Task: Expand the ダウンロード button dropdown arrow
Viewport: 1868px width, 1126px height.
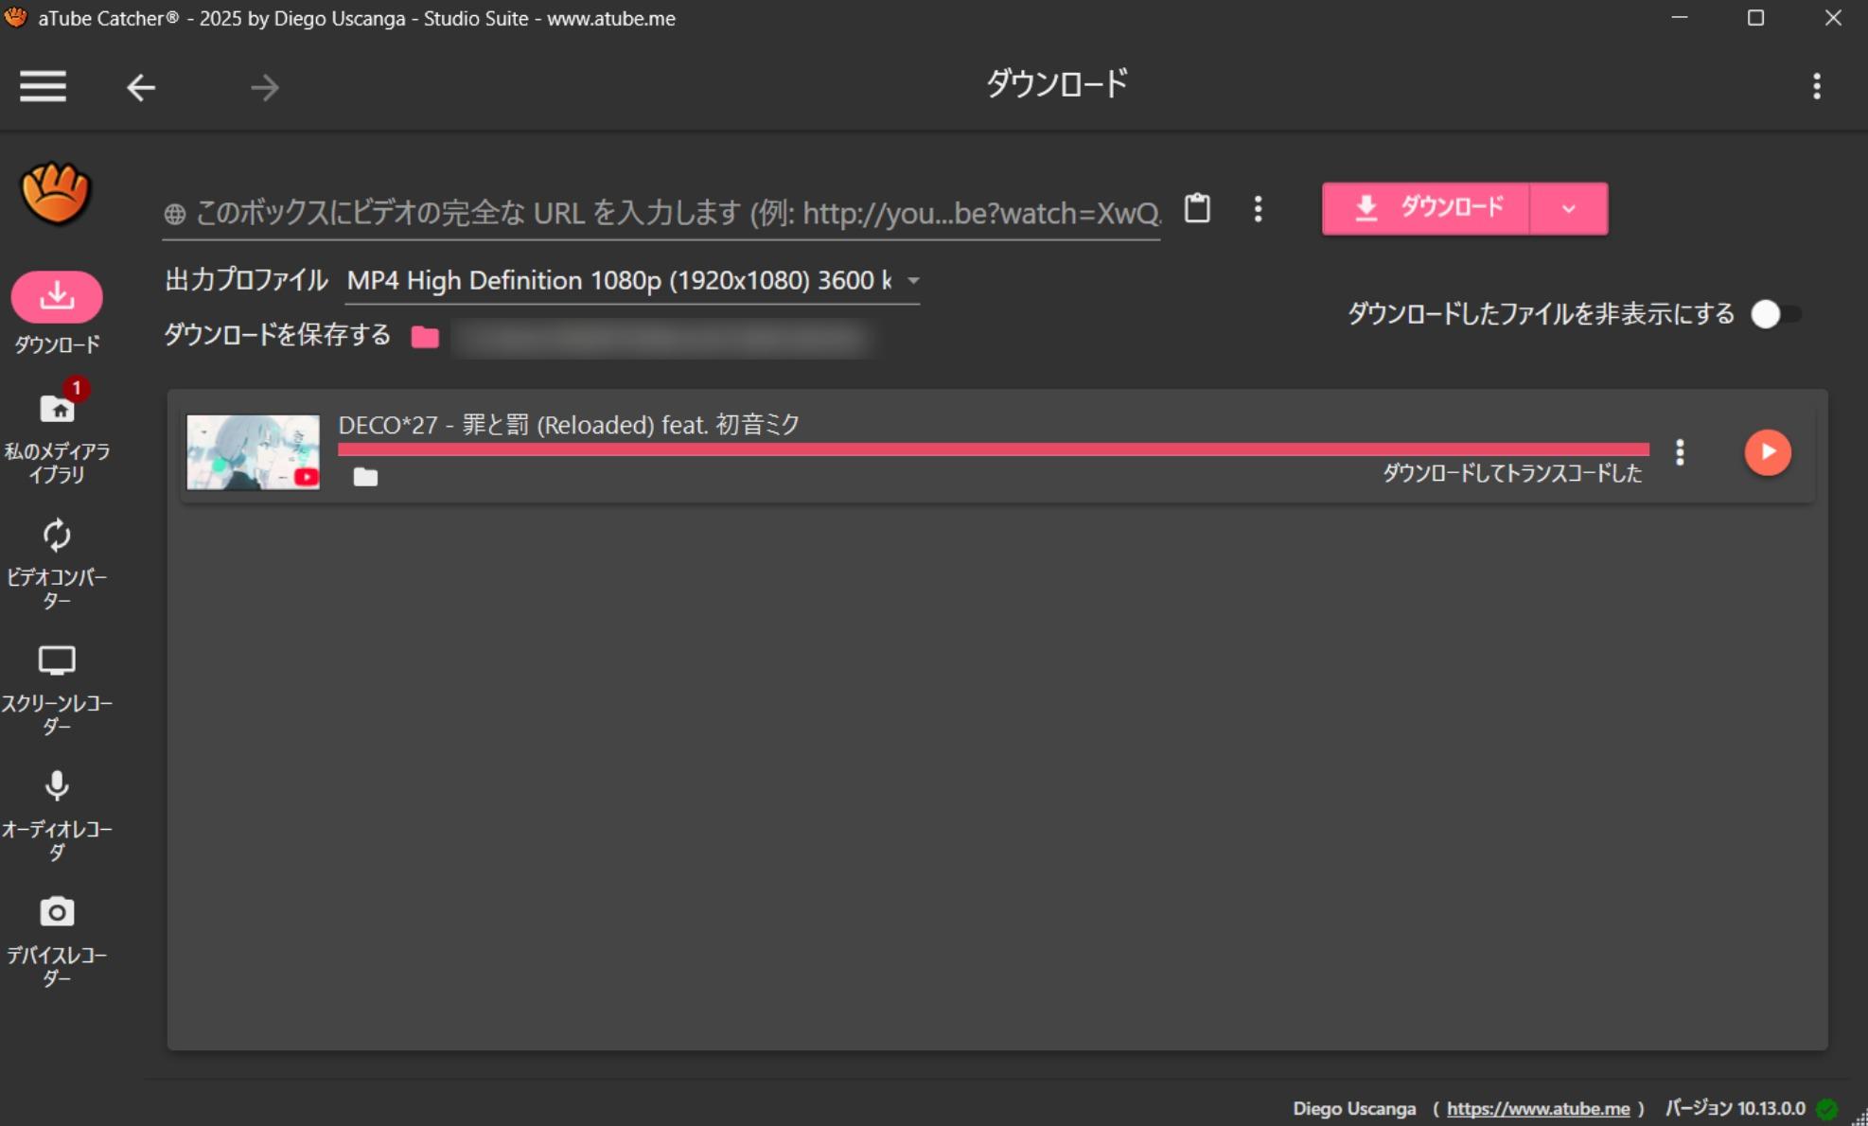Action: point(1569,208)
